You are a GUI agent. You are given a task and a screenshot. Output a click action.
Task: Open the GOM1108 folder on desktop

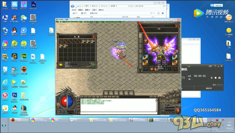pyautogui.click(x=229, y=57)
